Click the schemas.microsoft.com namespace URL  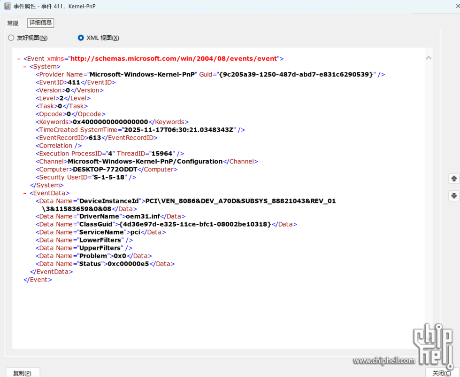[174, 59]
